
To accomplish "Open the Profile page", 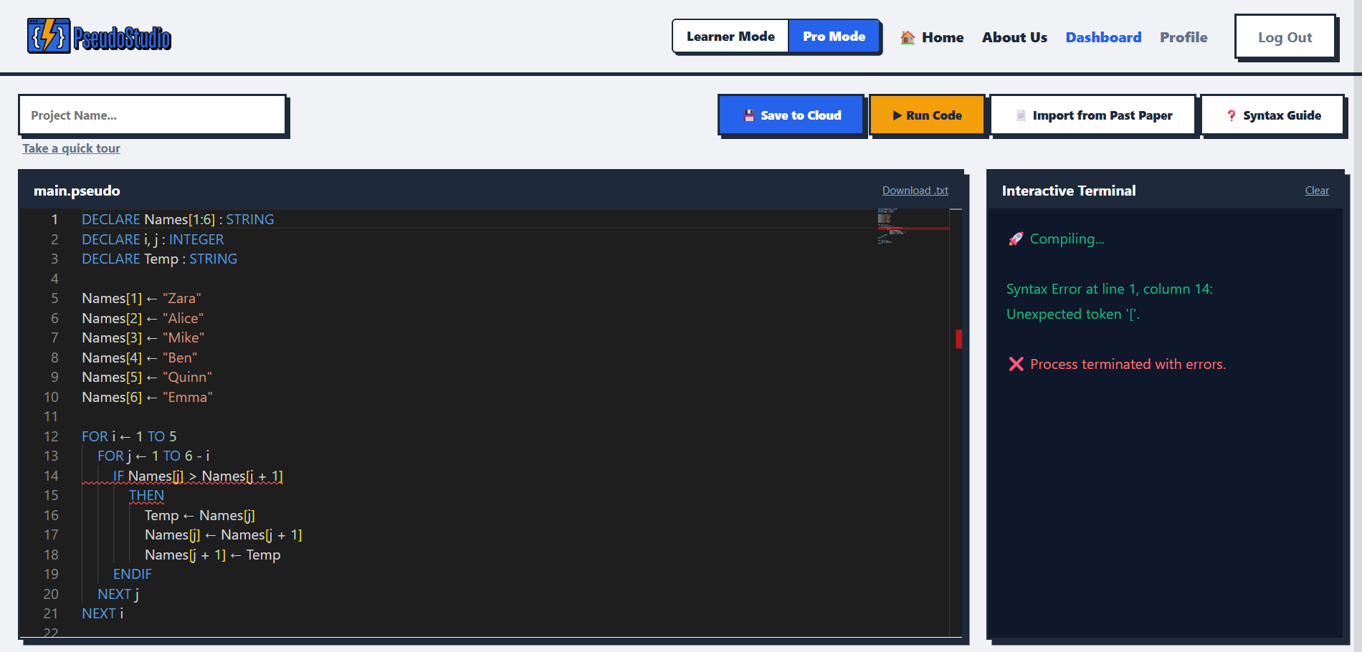I will coord(1184,37).
